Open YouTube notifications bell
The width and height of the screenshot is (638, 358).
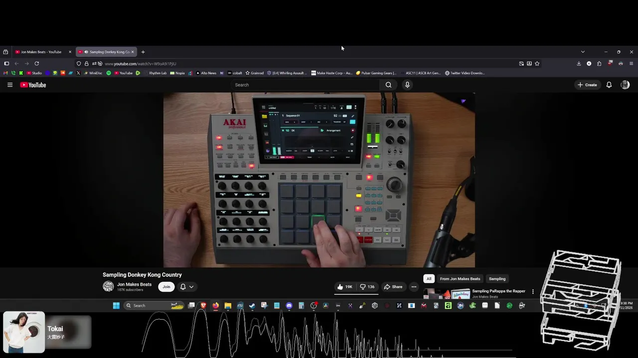(x=609, y=85)
